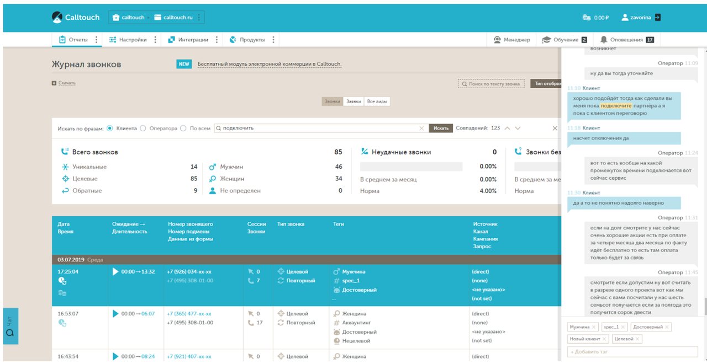Viewport: 707px width, 364px height.
Task: Open the balance wallet icon showing 0.00 ₽
Action: [587, 18]
